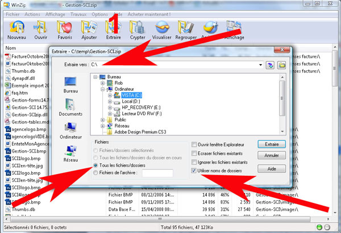Open the Travaux menu
This screenshot has height=233, width=341.
(78, 14)
